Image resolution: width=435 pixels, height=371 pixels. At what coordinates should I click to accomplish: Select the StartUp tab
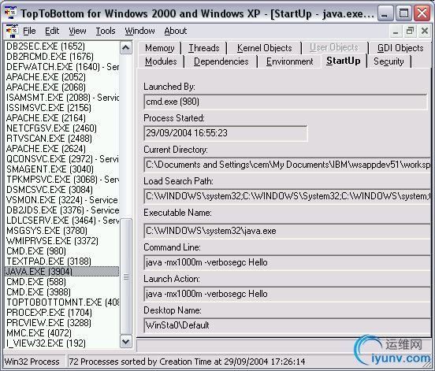344,61
